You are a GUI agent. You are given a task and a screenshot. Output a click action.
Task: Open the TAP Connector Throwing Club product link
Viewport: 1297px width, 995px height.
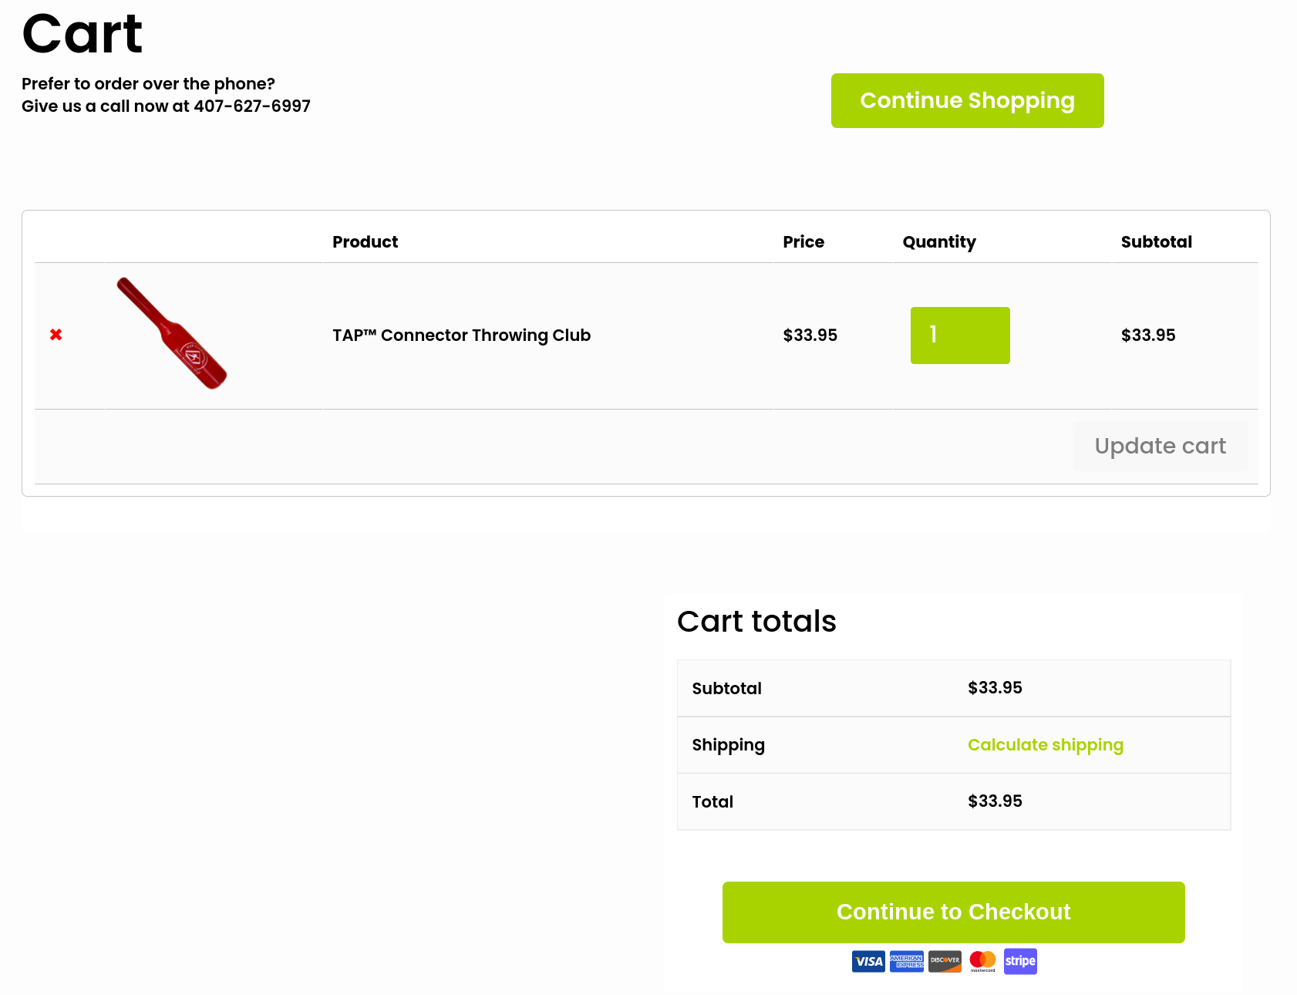[461, 336]
